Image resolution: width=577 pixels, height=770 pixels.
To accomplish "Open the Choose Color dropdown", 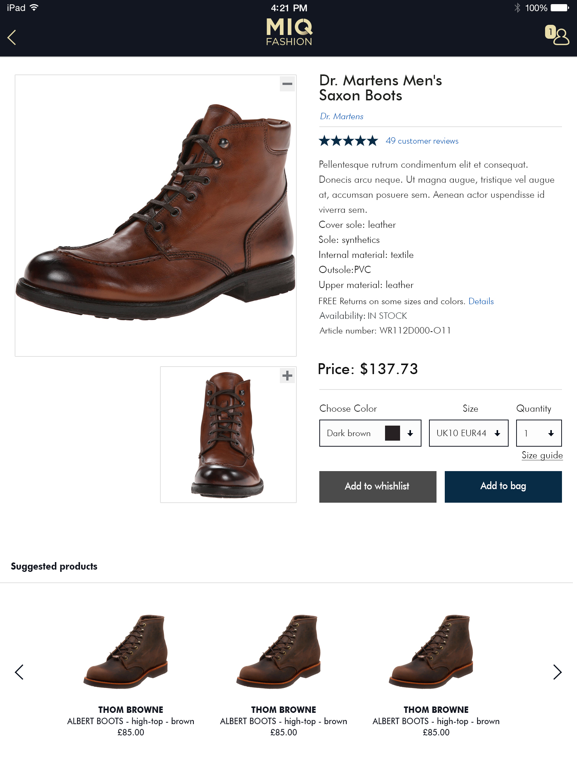I will 370,433.
